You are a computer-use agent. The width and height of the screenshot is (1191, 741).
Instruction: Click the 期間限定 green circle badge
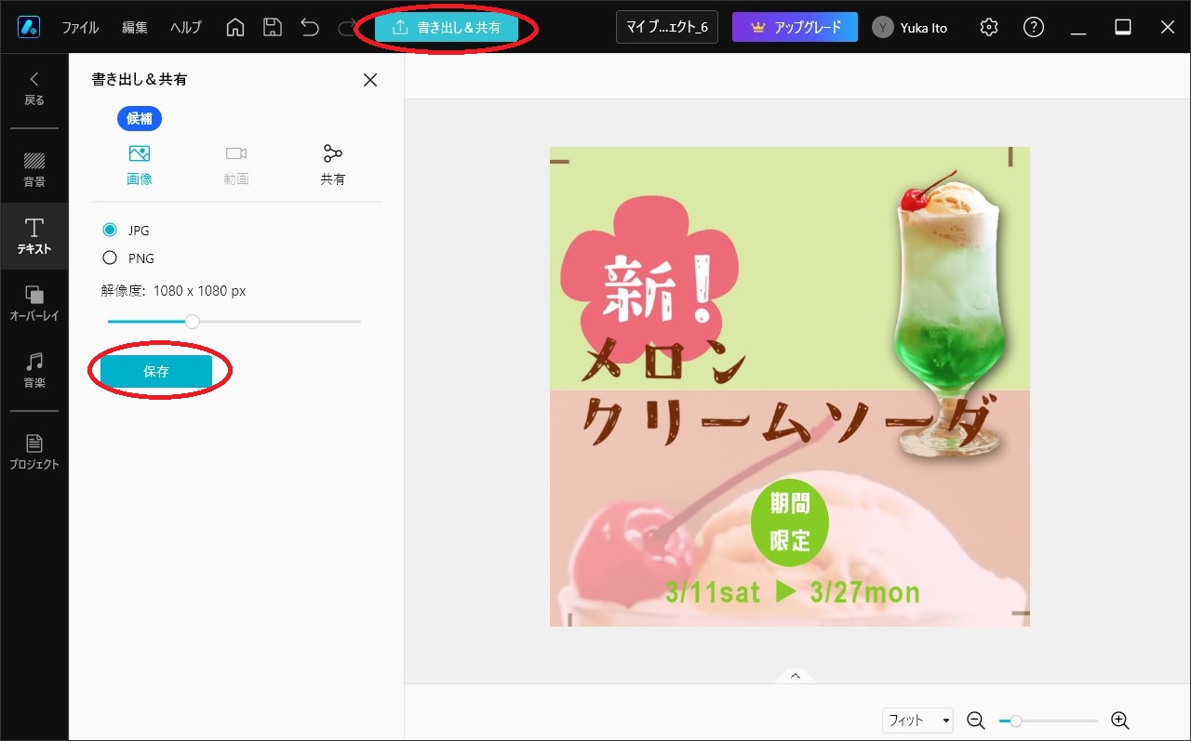click(790, 523)
